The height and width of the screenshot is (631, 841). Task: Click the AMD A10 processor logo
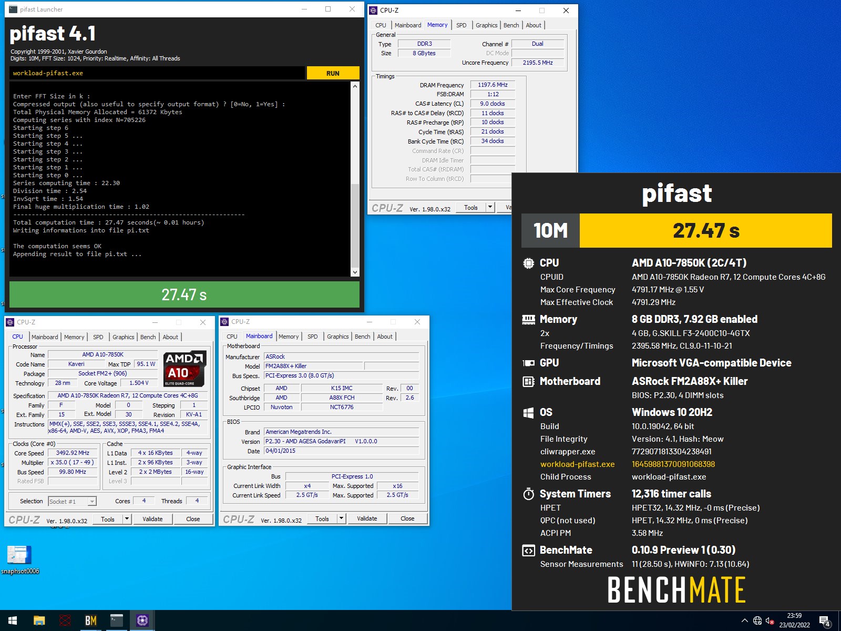[x=184, y=369]
